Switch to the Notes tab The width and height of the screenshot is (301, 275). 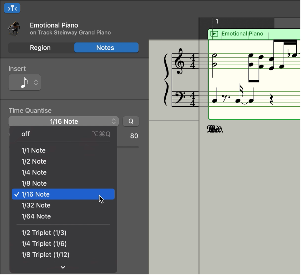[x=106, y=47]
